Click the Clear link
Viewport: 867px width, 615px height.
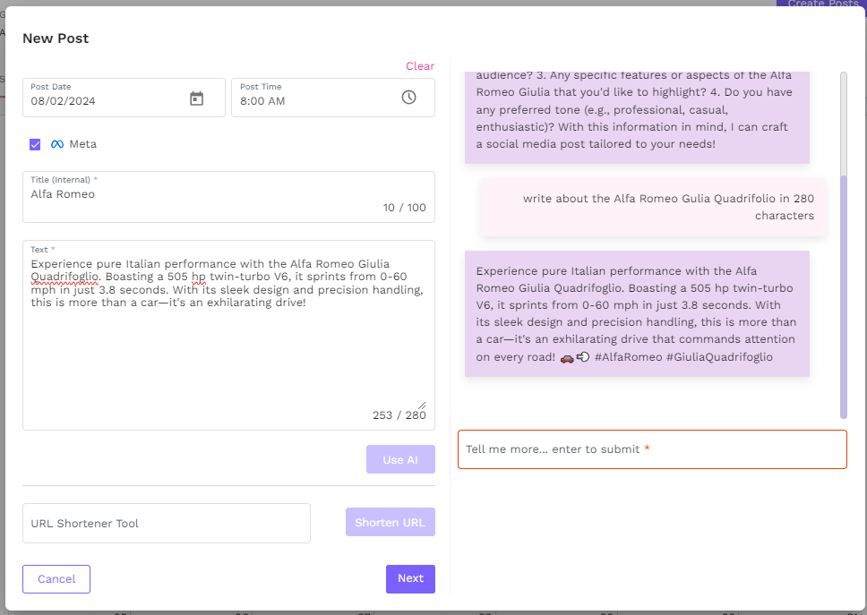click(x=419, y=66)
